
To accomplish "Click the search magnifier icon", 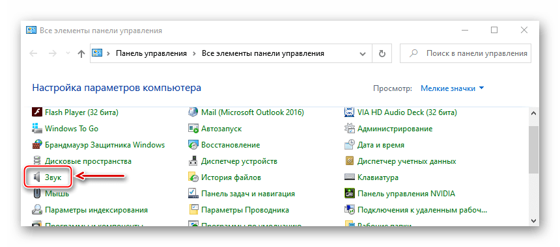I will click(413, 53).
